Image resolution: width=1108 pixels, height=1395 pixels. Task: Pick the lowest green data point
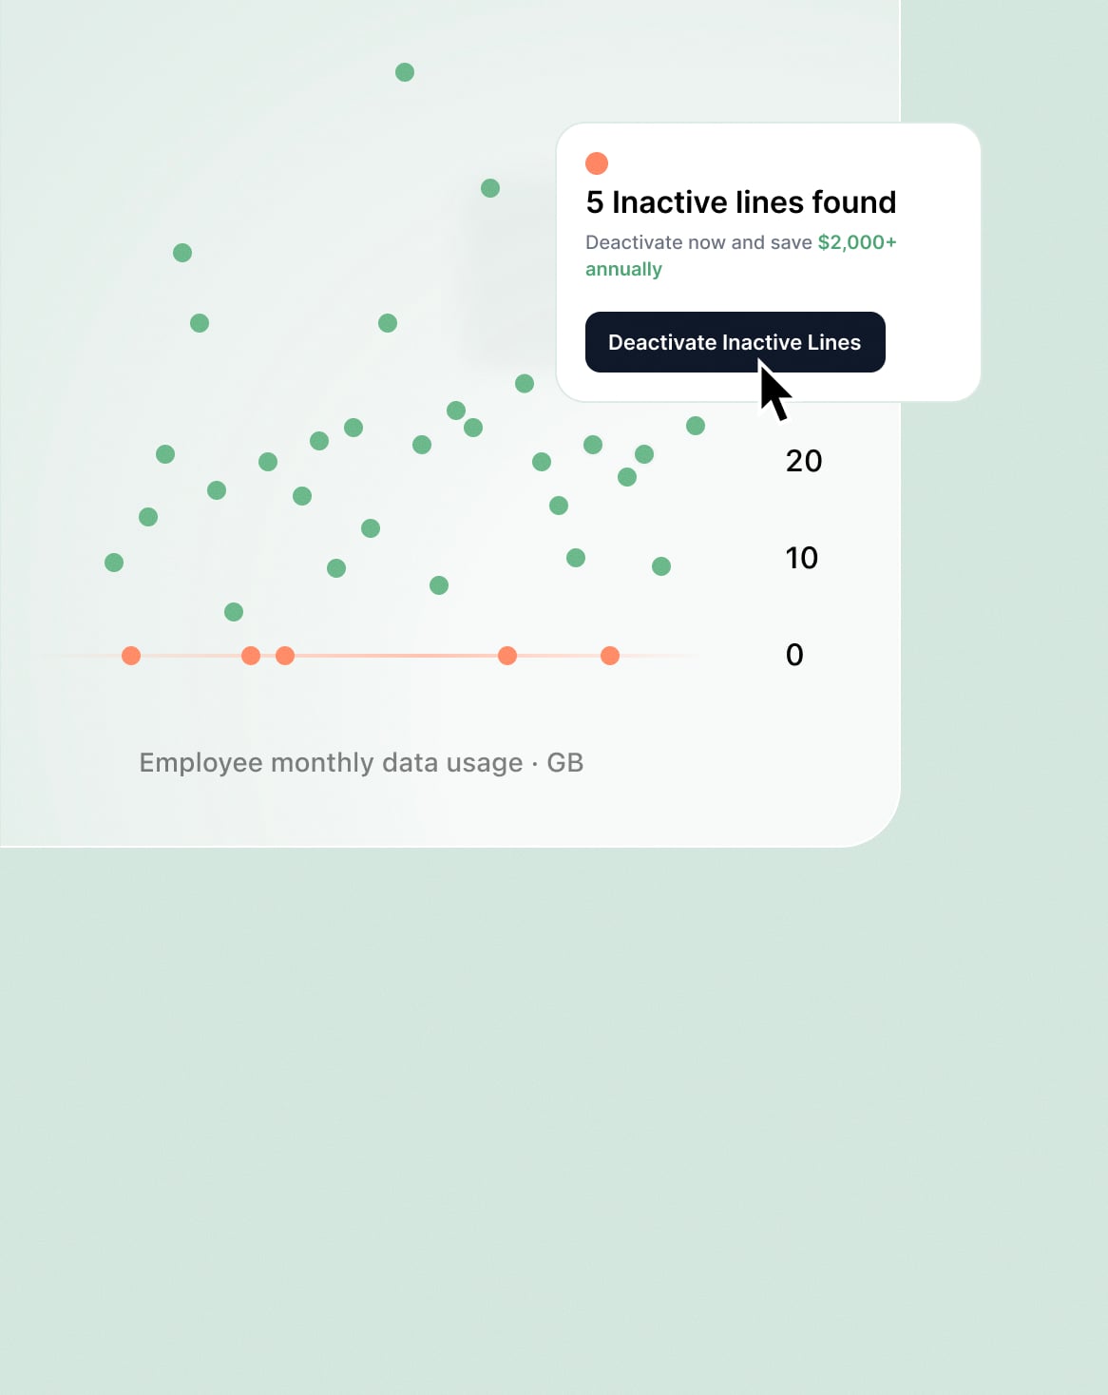pyautogui.click(x=234, y=612)
